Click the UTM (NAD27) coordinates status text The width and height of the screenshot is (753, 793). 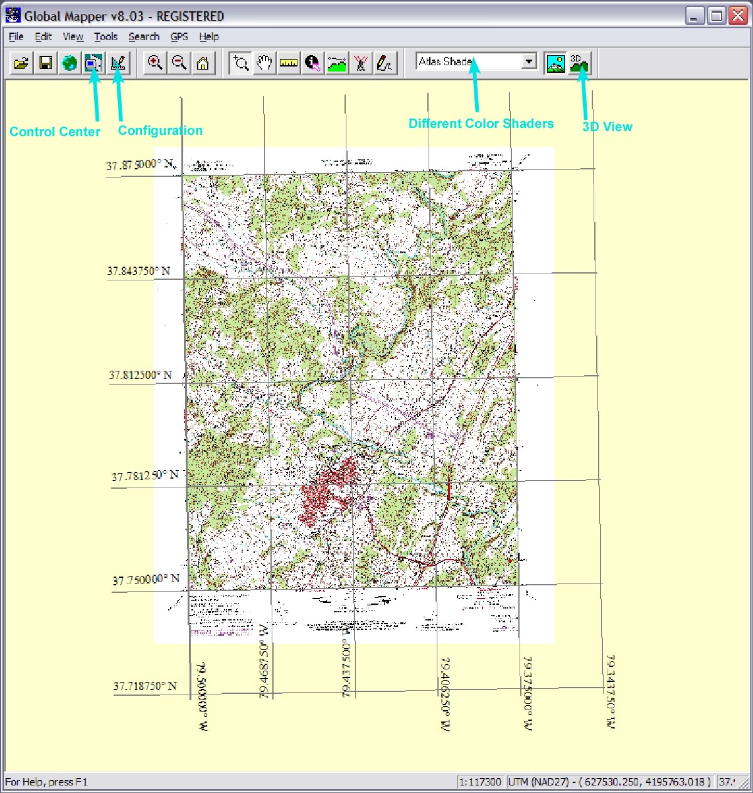tap(610, 782)
